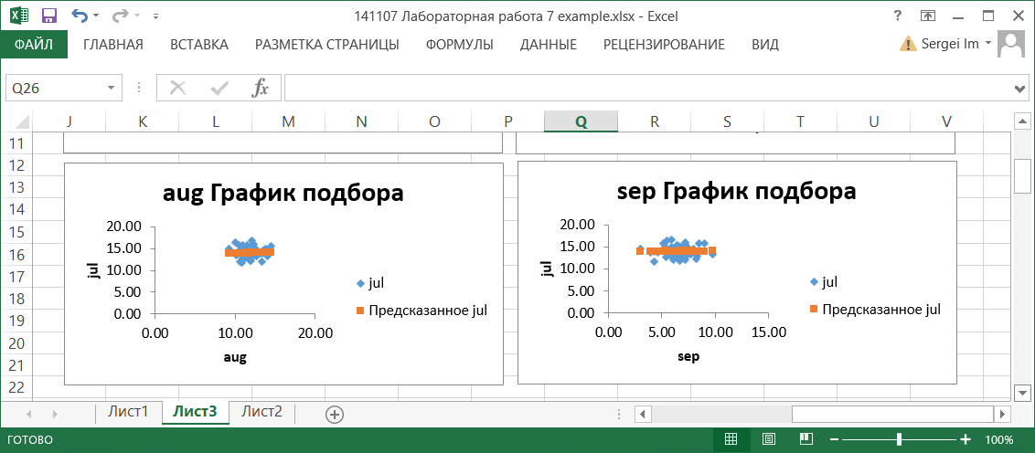The image size is (1035, 453).
Task: Click the Redo arrow icon
Action: click(x=120, y=16)
